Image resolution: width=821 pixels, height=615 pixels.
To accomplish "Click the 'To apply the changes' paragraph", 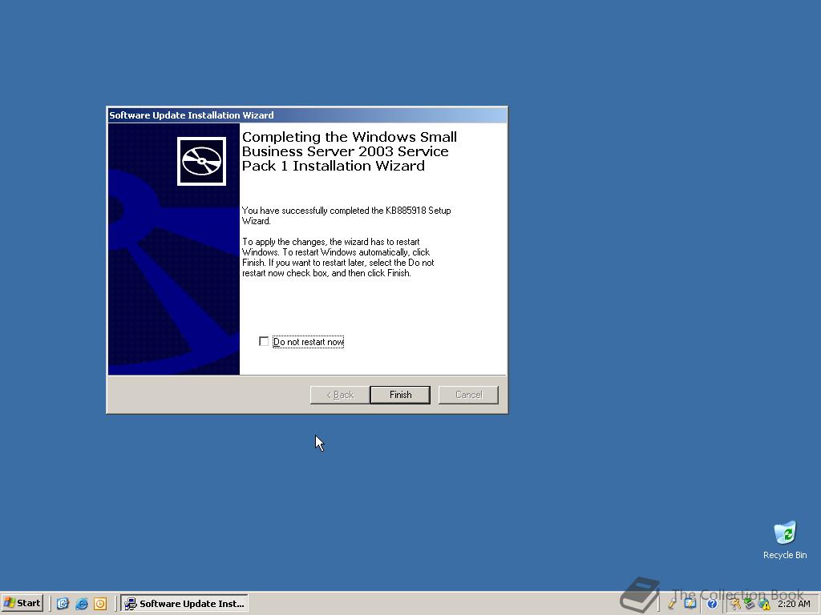I will (338, 257).
